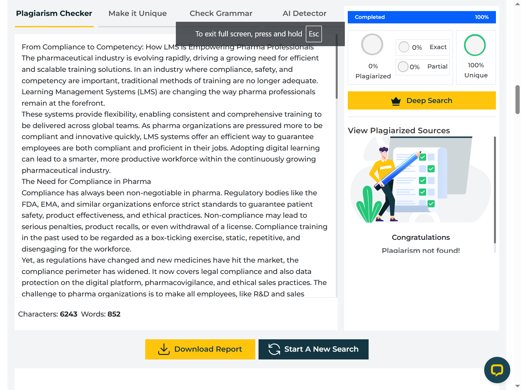Image resolution: width=521 pixels, height=390 pixels.
Task: Open the Check Grammar tab
Action: tap(221, 14)
